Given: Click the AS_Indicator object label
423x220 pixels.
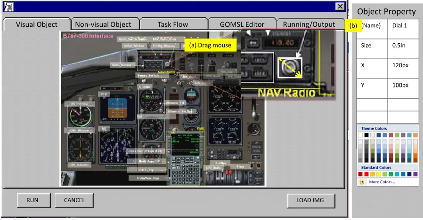Looking at the screenshot, I should click(80, 104).
